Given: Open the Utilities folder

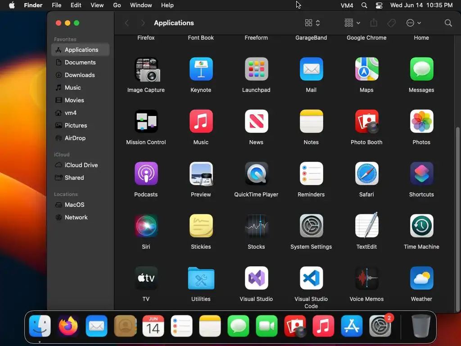Looking at the screenshot, I should (201, 278).
